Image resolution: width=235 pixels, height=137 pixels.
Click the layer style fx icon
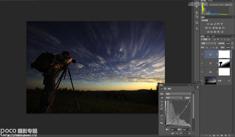(210, 135)
